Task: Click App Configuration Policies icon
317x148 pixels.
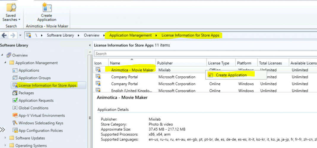Action: pos(15,131)
